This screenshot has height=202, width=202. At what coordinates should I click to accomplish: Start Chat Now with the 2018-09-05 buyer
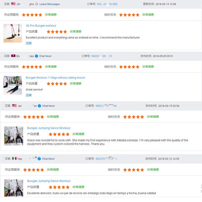[45, 56]
